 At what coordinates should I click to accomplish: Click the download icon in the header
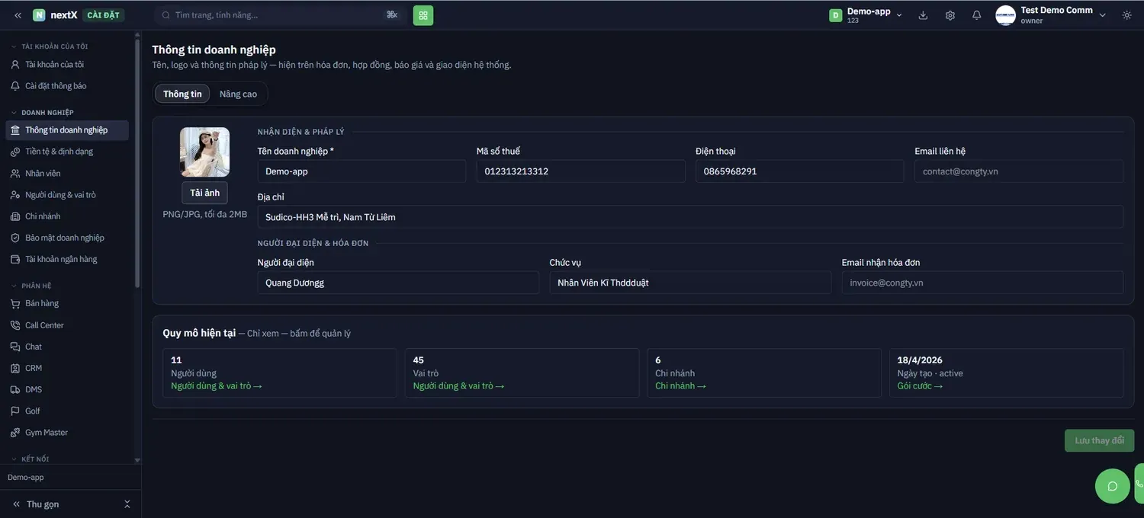point(923,15)
